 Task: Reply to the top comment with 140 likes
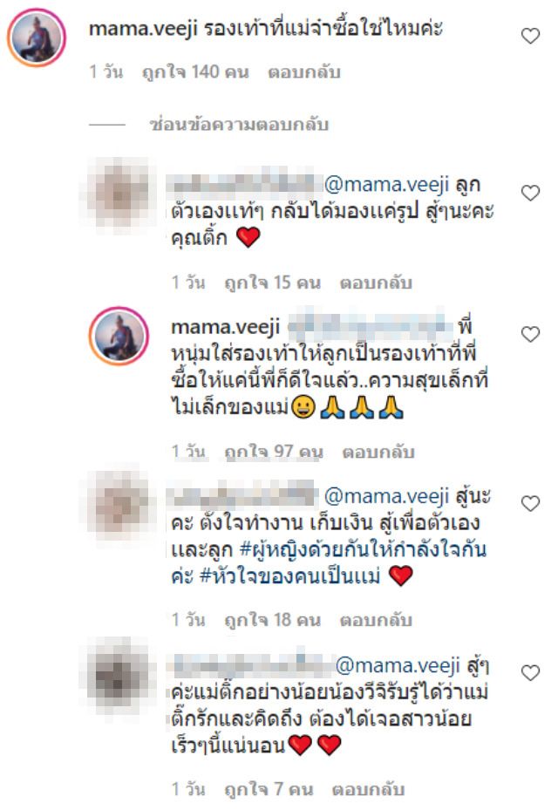[303, 71]
